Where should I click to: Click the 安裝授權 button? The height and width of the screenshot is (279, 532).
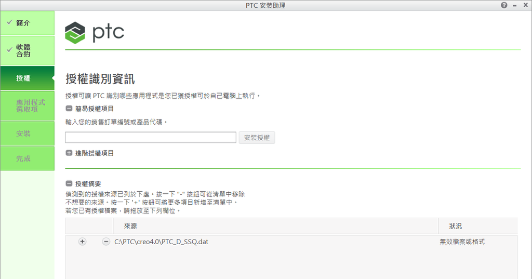pyautogui.click(x=257, y=138)
